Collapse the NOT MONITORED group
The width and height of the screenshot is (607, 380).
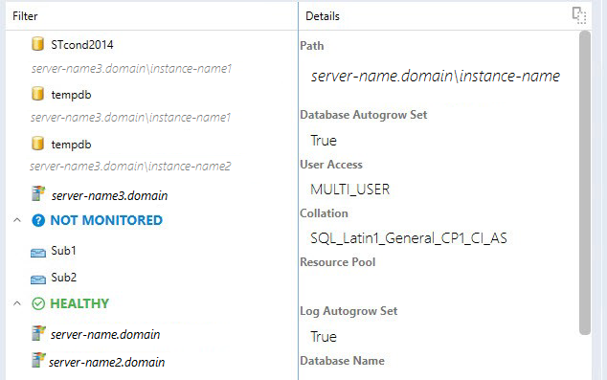[17, 220]
